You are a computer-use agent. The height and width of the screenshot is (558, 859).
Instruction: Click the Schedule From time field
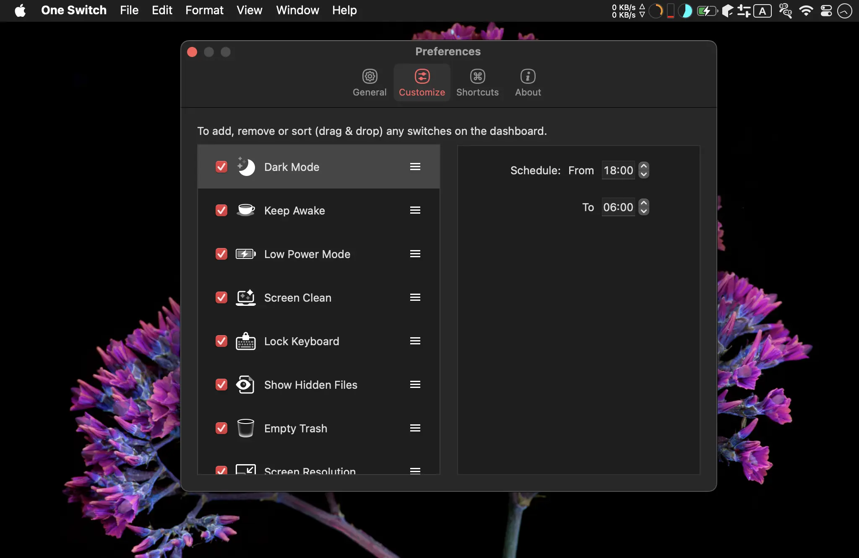(x=618, y=170)
